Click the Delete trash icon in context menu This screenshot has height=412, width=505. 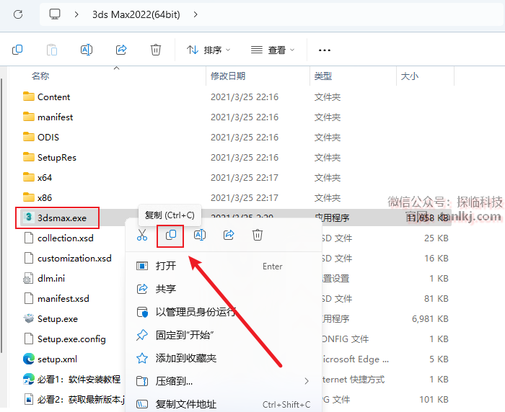coord(258,235)
